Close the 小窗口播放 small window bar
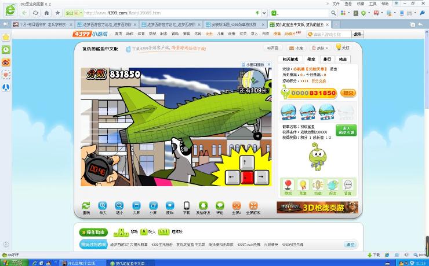 269,65
